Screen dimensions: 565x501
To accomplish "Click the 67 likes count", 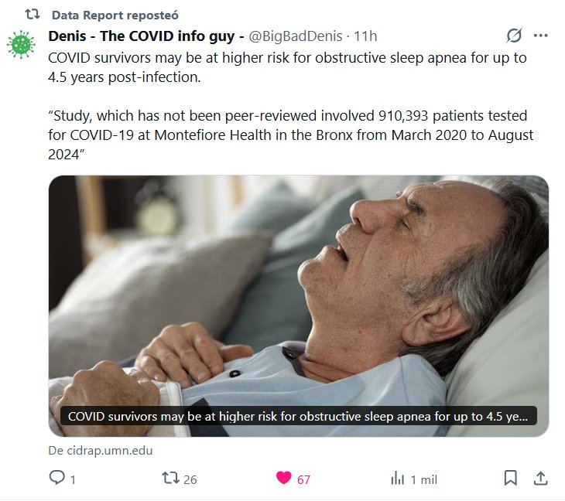I will [x=303, y=479].
